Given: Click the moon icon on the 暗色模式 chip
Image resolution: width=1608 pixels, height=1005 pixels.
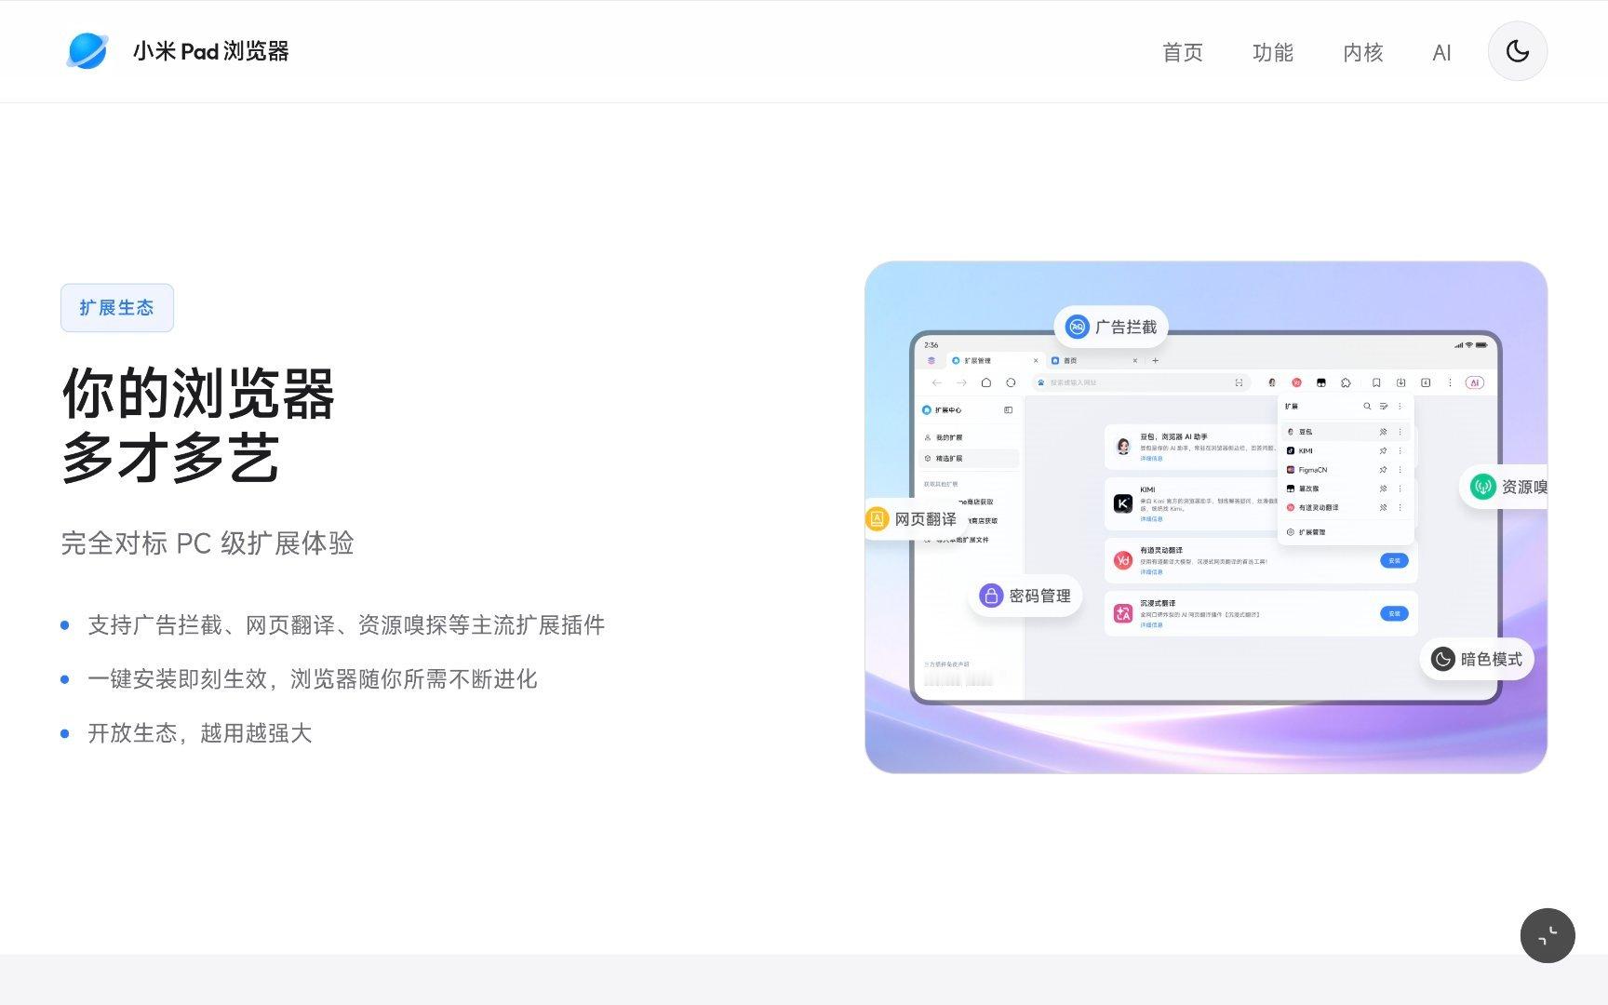Looking at the screenshot, I should coord(1443,659).
